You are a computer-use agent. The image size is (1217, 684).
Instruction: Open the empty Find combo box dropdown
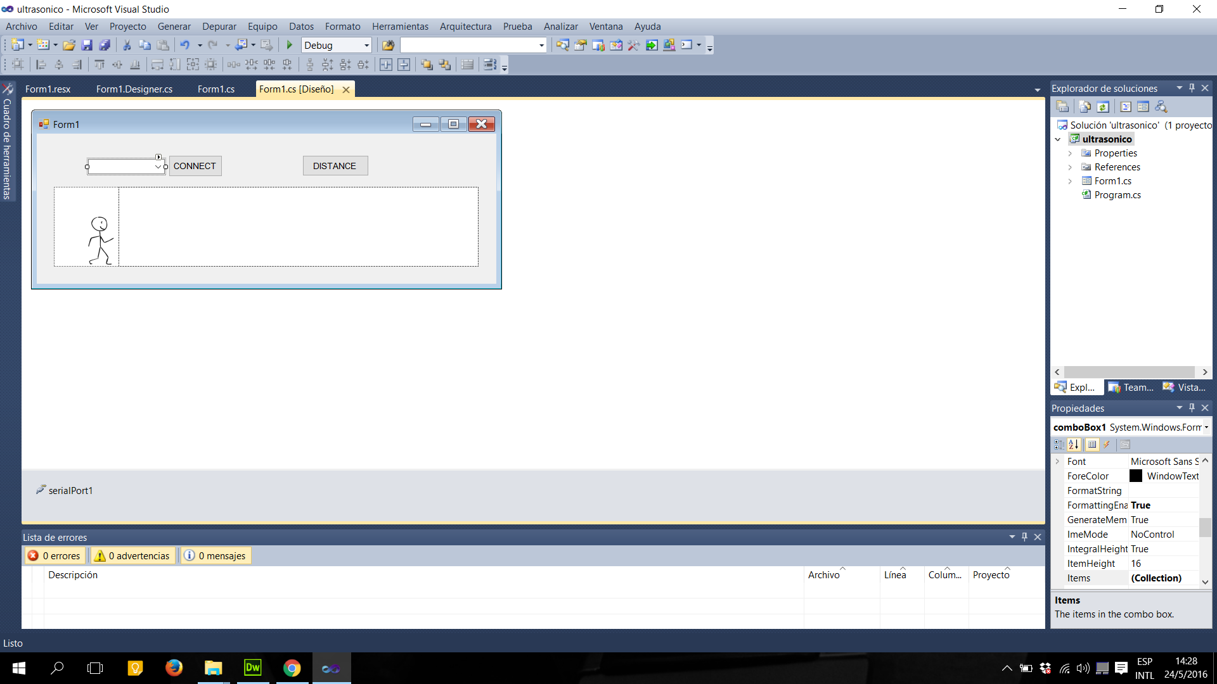click(x=541, y=45)
